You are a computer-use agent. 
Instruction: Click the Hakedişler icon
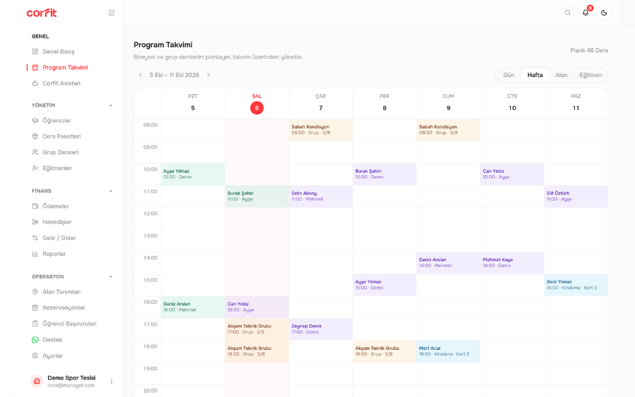35,222
